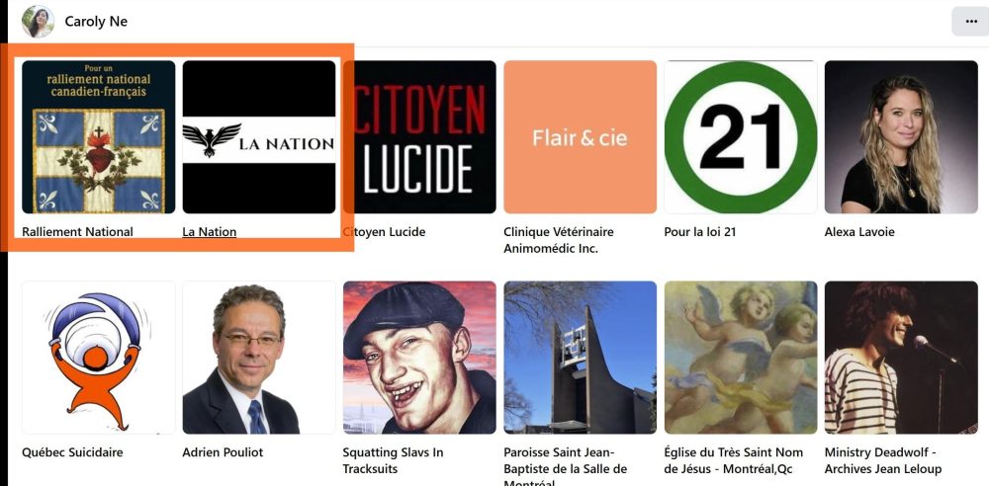The width and height of the screenshot is (989, 486).
Task: Go to the Caroly Ne profile name
Action: click(96, 22)
